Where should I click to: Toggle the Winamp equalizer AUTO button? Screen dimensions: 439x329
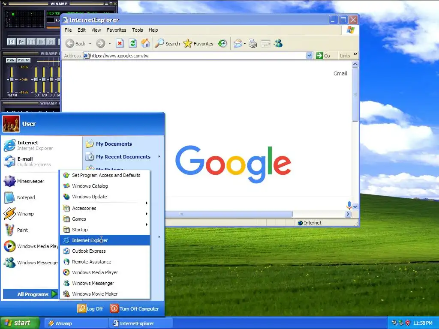[x=24, y=60]
